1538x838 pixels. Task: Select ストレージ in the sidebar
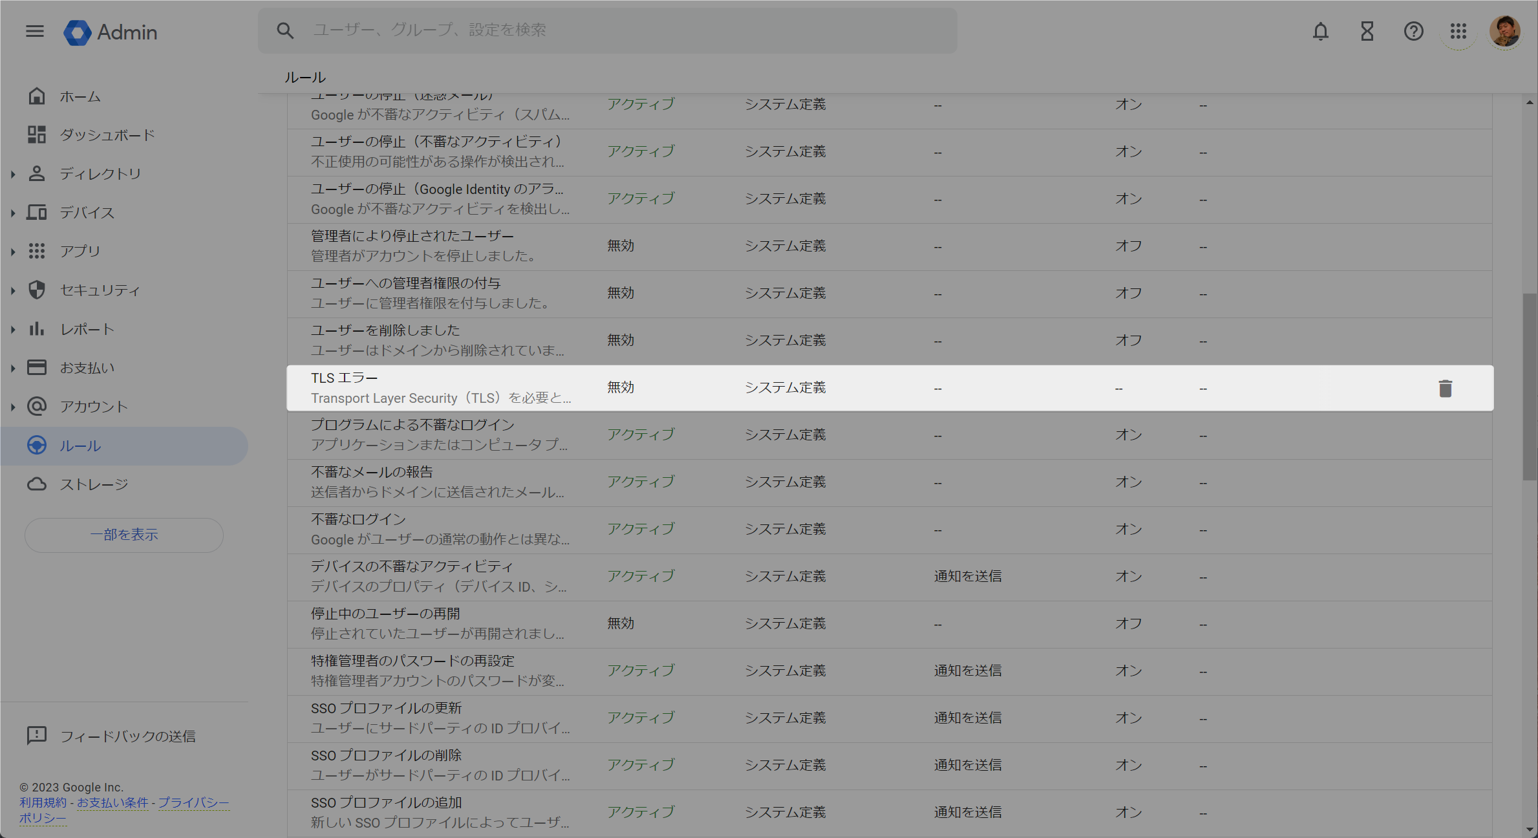point(94,484)
